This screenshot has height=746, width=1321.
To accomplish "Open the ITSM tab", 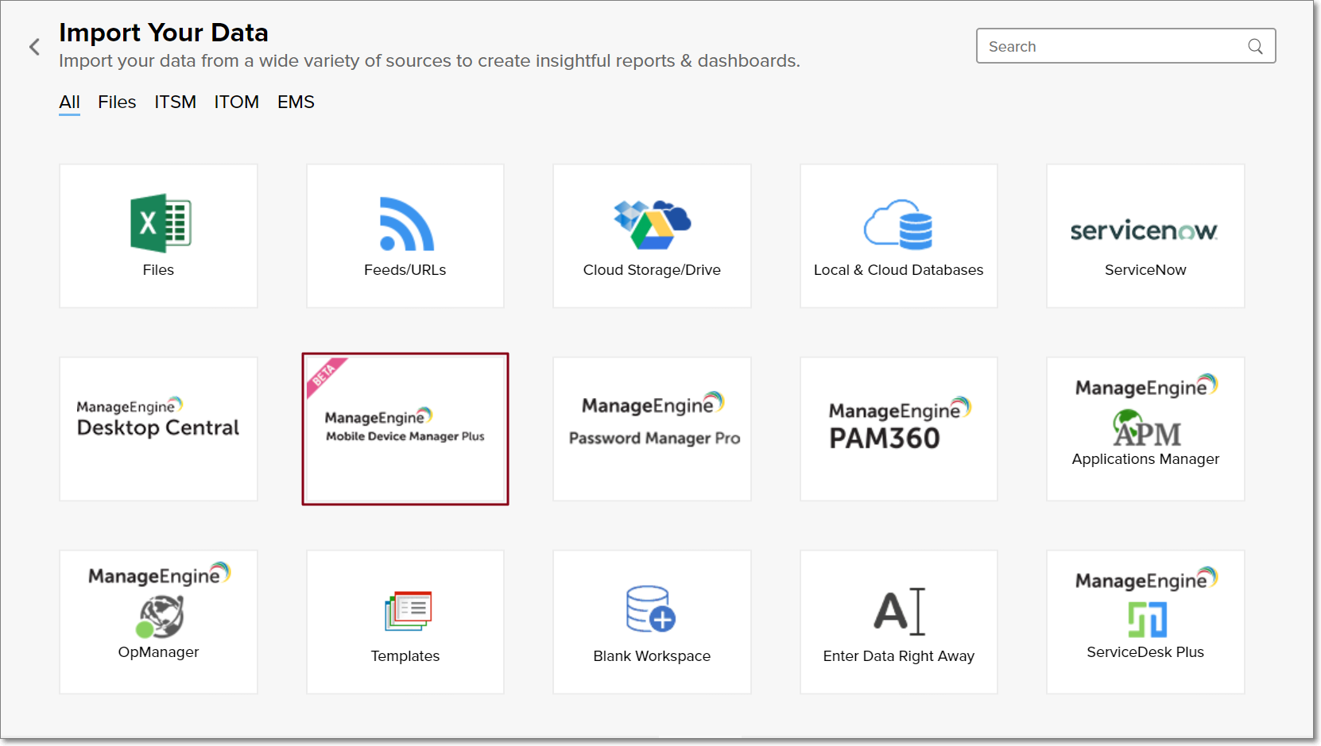I will point(175,102).
